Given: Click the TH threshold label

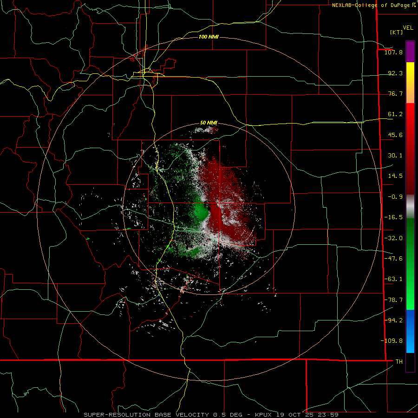Looking at the screenshot, I should pos(399,362).
